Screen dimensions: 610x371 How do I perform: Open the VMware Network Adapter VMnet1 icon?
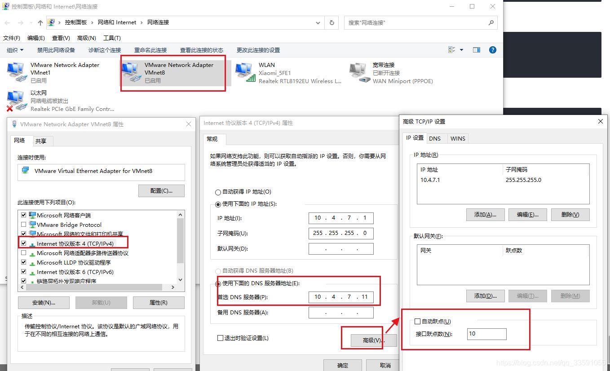tap(16, 72)
